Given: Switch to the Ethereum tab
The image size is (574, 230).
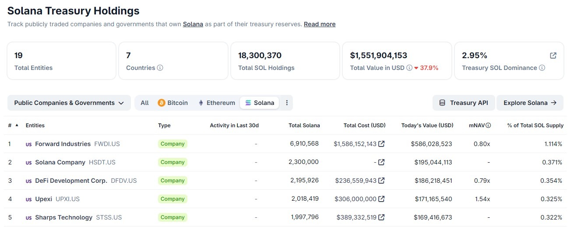Looking at the screenshot, I should (x=216, y=103).
